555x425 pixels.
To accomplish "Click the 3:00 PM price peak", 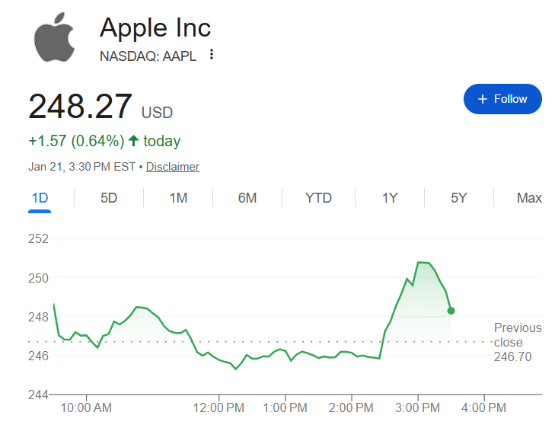I will click(x=423, y=263).
